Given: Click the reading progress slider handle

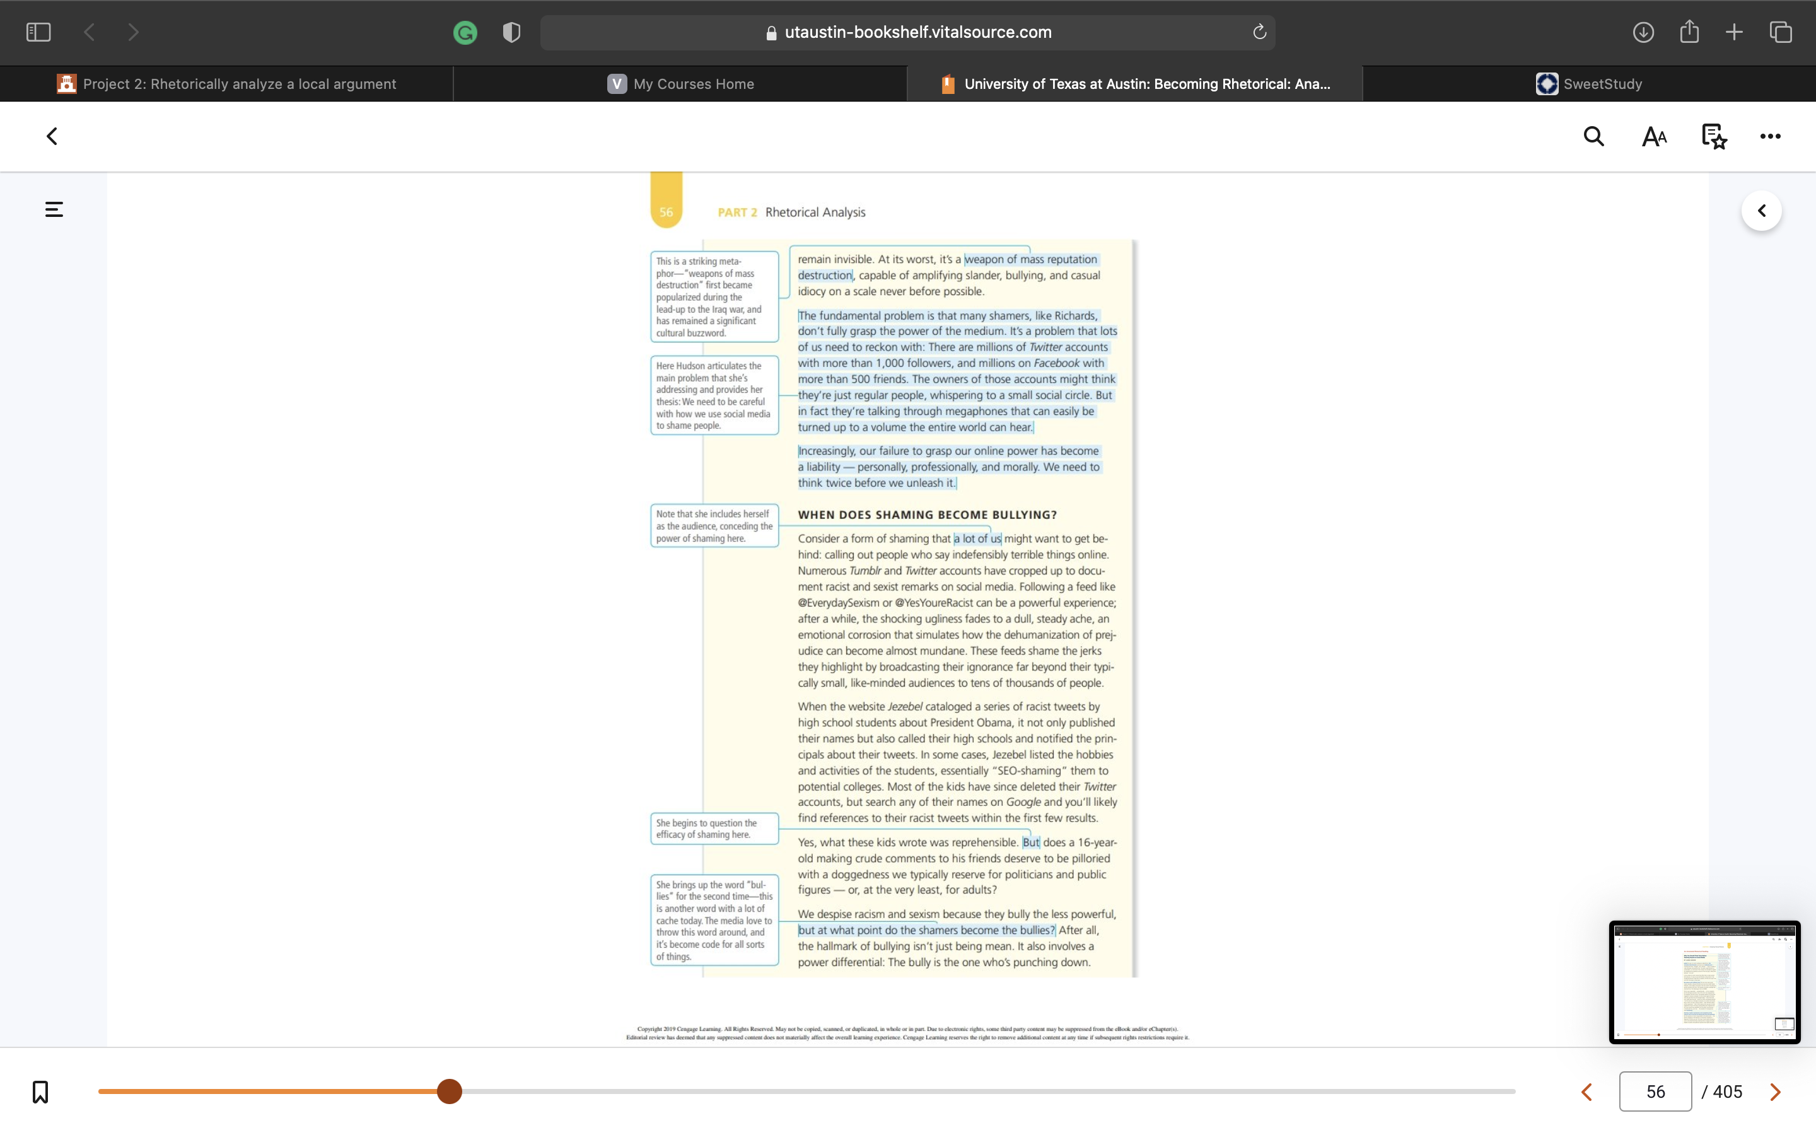Looking at the screenshot, I should click(450, 1091).
